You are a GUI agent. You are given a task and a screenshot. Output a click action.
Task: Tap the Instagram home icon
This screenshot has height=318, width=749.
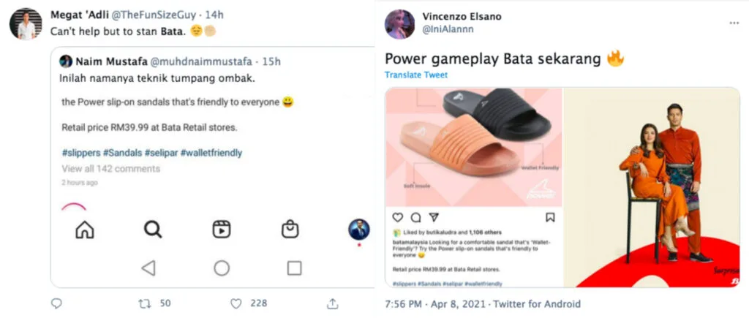tap(85, 230)
